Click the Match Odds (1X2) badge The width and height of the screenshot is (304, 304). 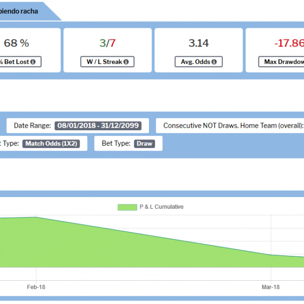pos(51,143)
